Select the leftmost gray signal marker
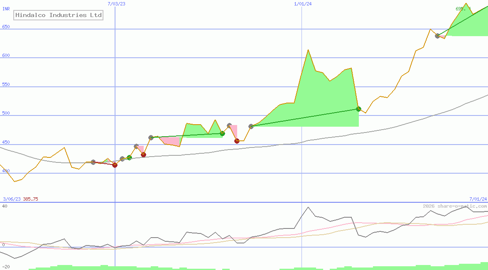This screenshot has width=488, height=270. tap(93, 162)
